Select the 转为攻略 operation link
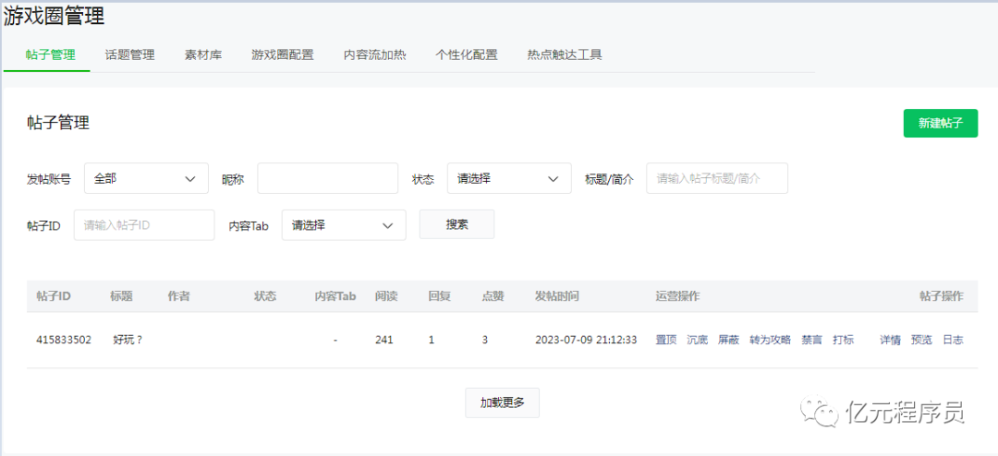The image size is (998, 456). click(770, 340)
